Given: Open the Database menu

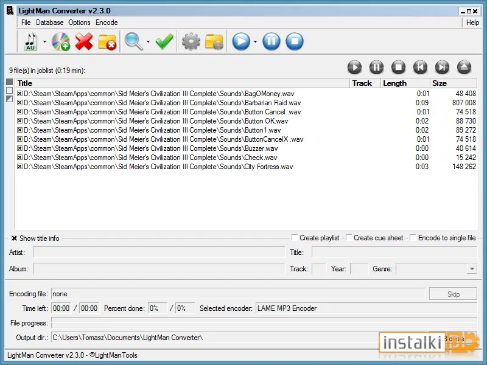Looking at the screenshot, I should coord(50,23).
